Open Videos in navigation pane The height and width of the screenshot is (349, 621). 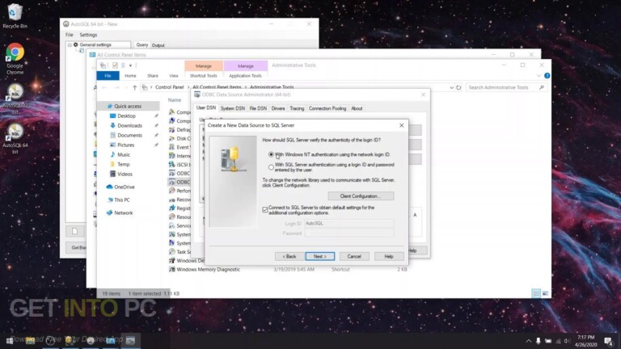click(x=125, y=174)
